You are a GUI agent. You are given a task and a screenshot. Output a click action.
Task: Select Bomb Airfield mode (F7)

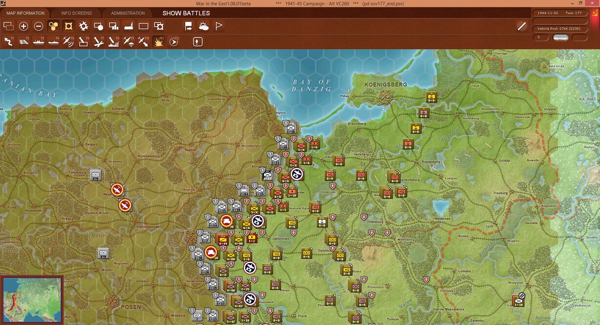[x=98, y=42]
